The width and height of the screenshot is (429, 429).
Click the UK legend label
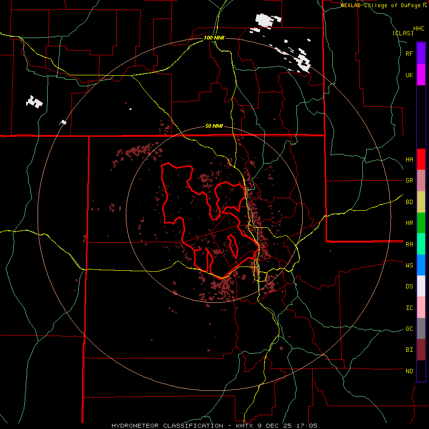[x=409, y=75]
